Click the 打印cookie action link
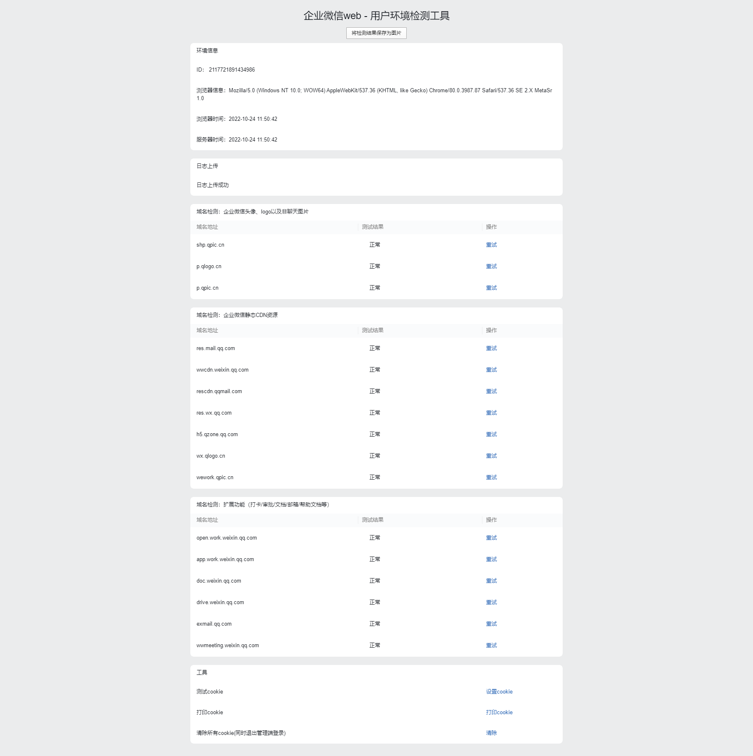 pyautogui.click(x=499, y=713)
